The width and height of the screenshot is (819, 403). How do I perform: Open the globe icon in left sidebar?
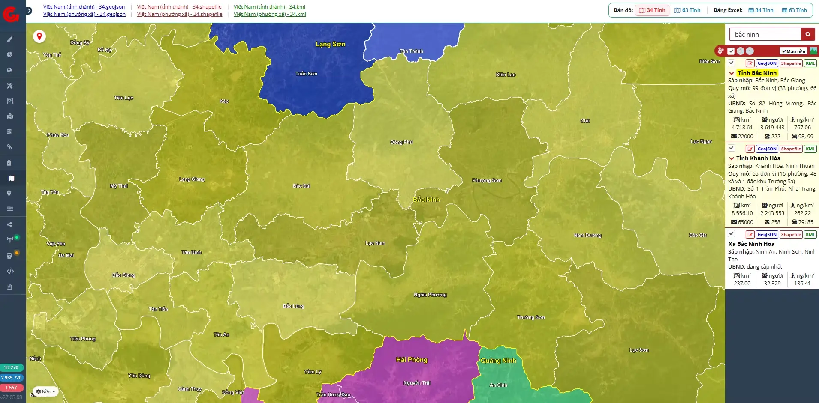pyautogui.click(x=9, y=70)
